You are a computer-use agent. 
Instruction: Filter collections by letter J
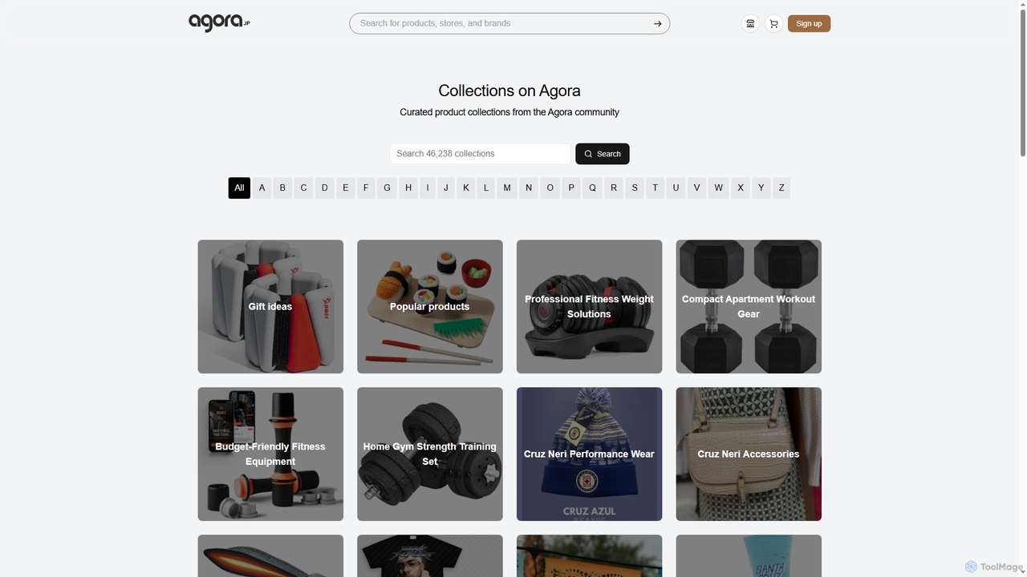point(446,188)
